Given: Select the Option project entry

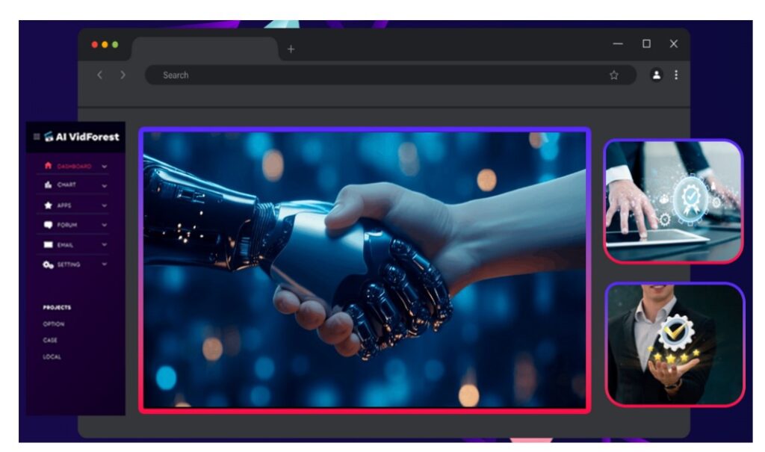Looking at the screenshot, I should (54, 324).
